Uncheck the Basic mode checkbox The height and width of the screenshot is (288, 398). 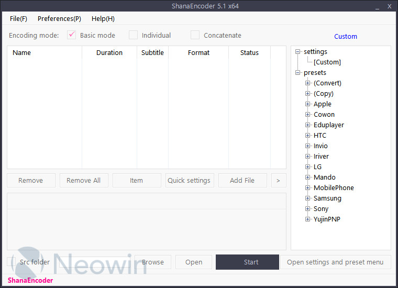point(72,35)
